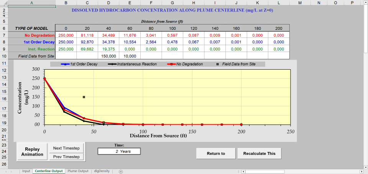Click the previous sheet navigation arrow

(x=5, y=171)
